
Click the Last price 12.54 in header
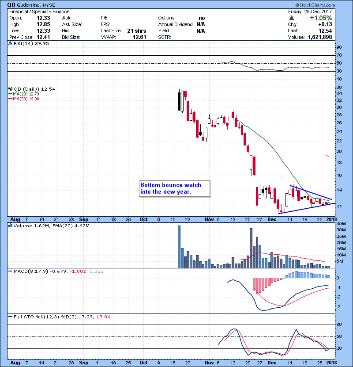coord(325,31)
